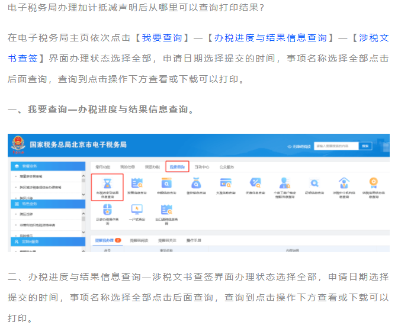
Task: Switch to the 互动中心 tab
Action: pos(202,167)
